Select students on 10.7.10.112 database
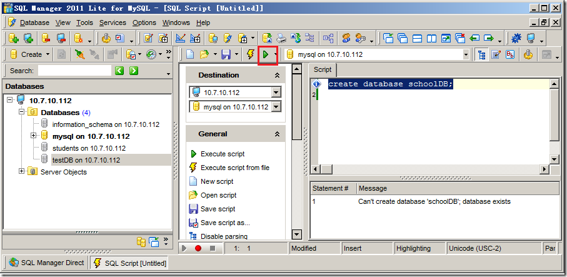The image size is (567, 277). tap(89, 148)
